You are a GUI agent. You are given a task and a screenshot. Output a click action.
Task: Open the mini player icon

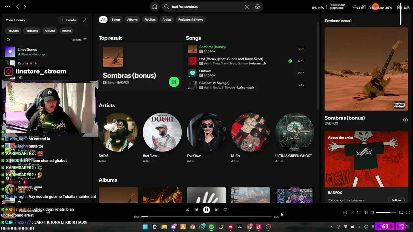point(401,213)
